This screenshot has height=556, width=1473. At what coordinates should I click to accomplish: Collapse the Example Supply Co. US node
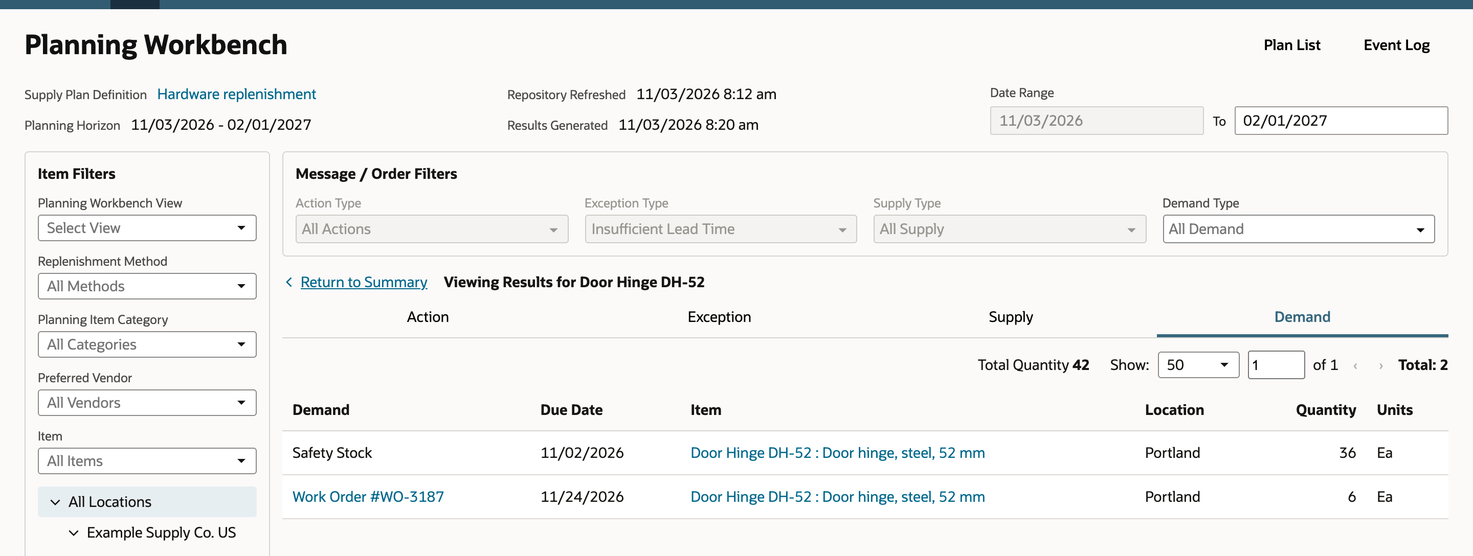74,533
